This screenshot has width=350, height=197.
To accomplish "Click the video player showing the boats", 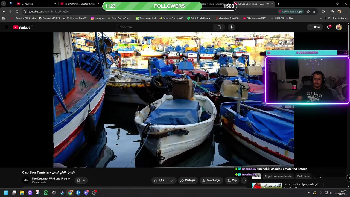I will 173,100.
